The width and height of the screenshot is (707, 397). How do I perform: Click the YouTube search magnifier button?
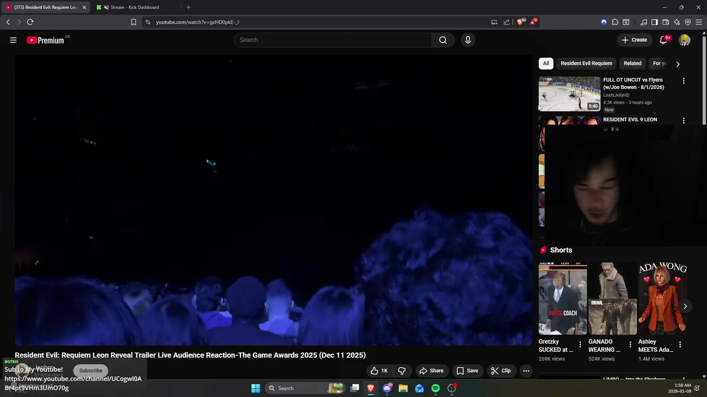[x=443, y=40]
